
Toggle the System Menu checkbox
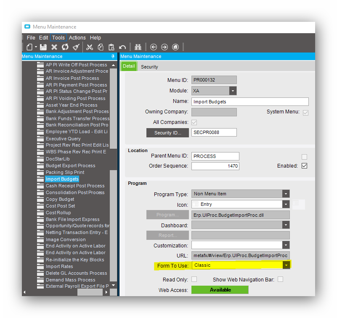(x=305, y=113)
